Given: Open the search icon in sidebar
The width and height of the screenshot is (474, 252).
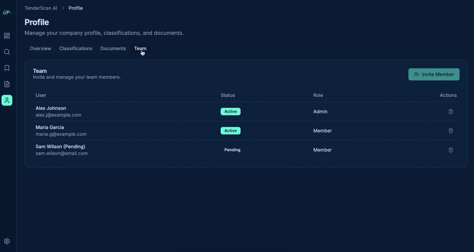Looking at the screenshot, I should point(7,52).
